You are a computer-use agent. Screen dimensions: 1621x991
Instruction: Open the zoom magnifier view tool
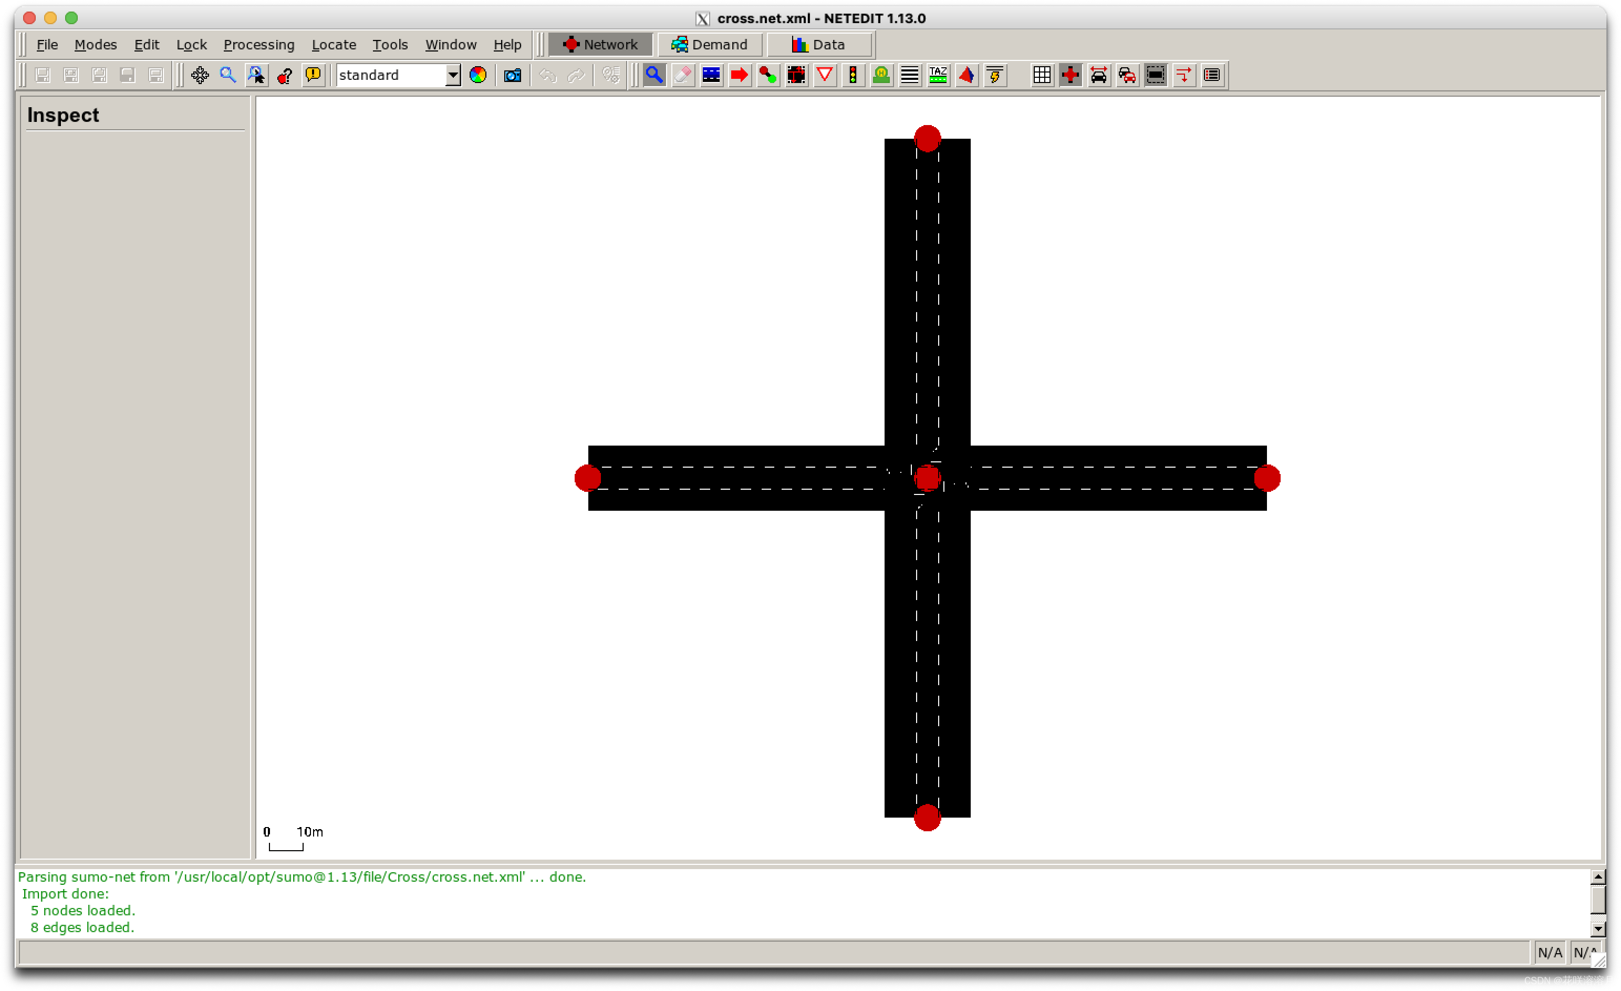tap(228, 75)
